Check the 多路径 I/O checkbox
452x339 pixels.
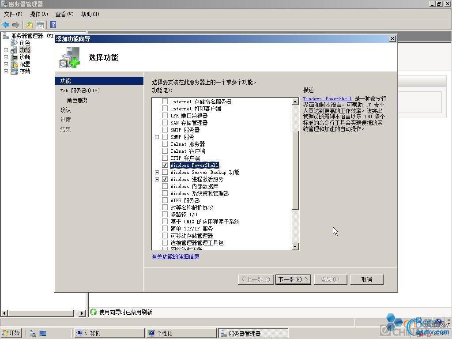165,215
